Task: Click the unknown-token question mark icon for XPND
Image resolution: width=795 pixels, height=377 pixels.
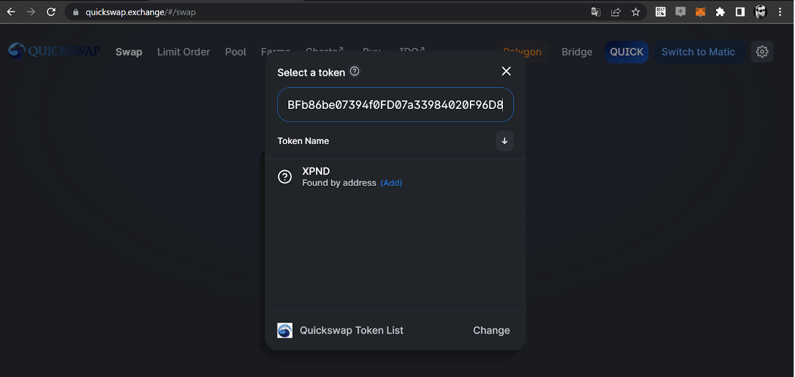Action: point(285,177)
